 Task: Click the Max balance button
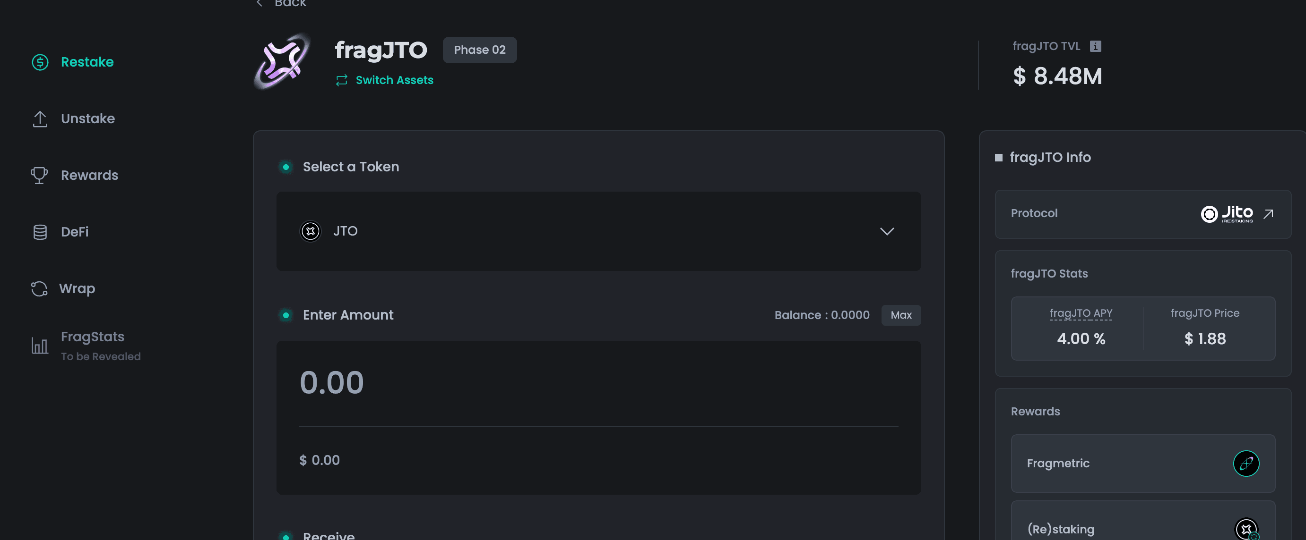(901, 315)
